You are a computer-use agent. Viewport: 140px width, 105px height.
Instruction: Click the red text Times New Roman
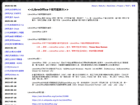coord(98,47)
